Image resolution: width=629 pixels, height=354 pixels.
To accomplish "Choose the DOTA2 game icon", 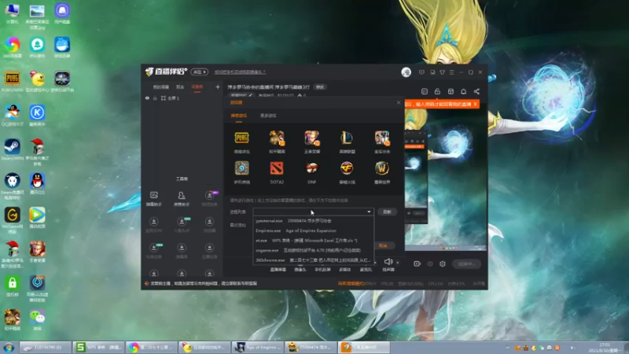I will 277,168.
